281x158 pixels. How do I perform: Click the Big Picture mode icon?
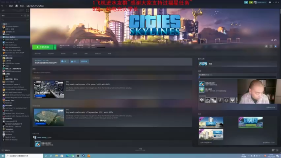270,2
